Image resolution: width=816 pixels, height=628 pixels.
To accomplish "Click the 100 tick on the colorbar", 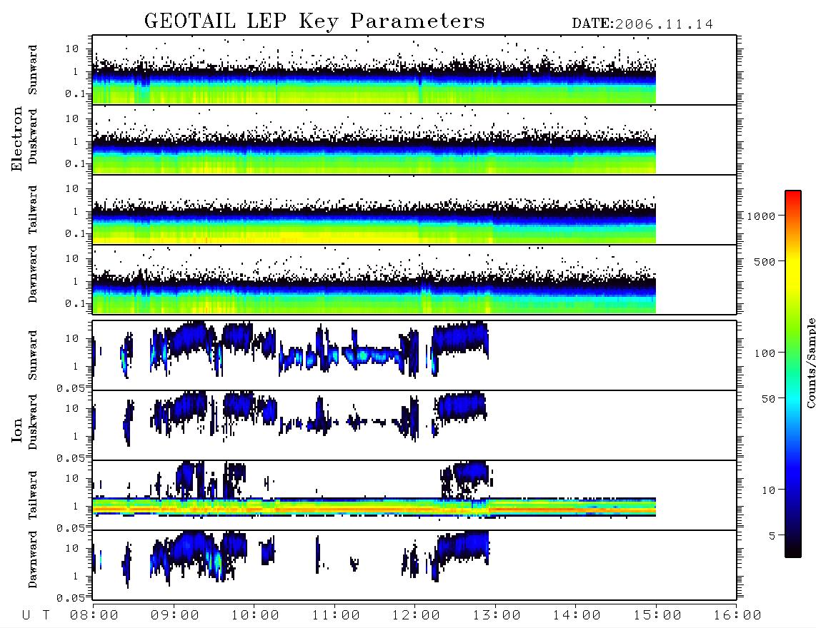I will (765, 353).
